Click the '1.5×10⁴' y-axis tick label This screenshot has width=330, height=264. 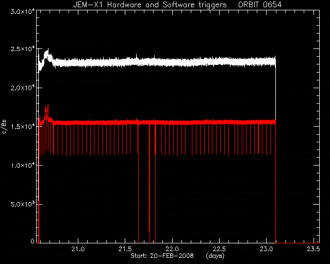pyautogui.click(x=23, y=126)
